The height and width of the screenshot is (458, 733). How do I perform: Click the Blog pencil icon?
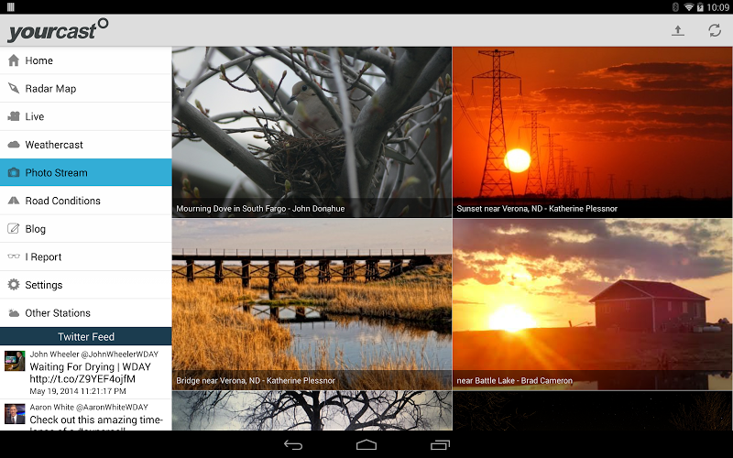14,228
